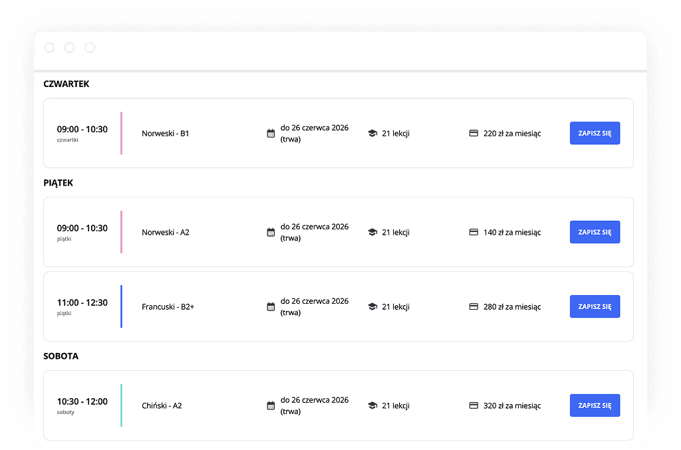Click credit card icon beside 280 zł
This screenshot has height=450, width=681.
(x=474, y=307)
